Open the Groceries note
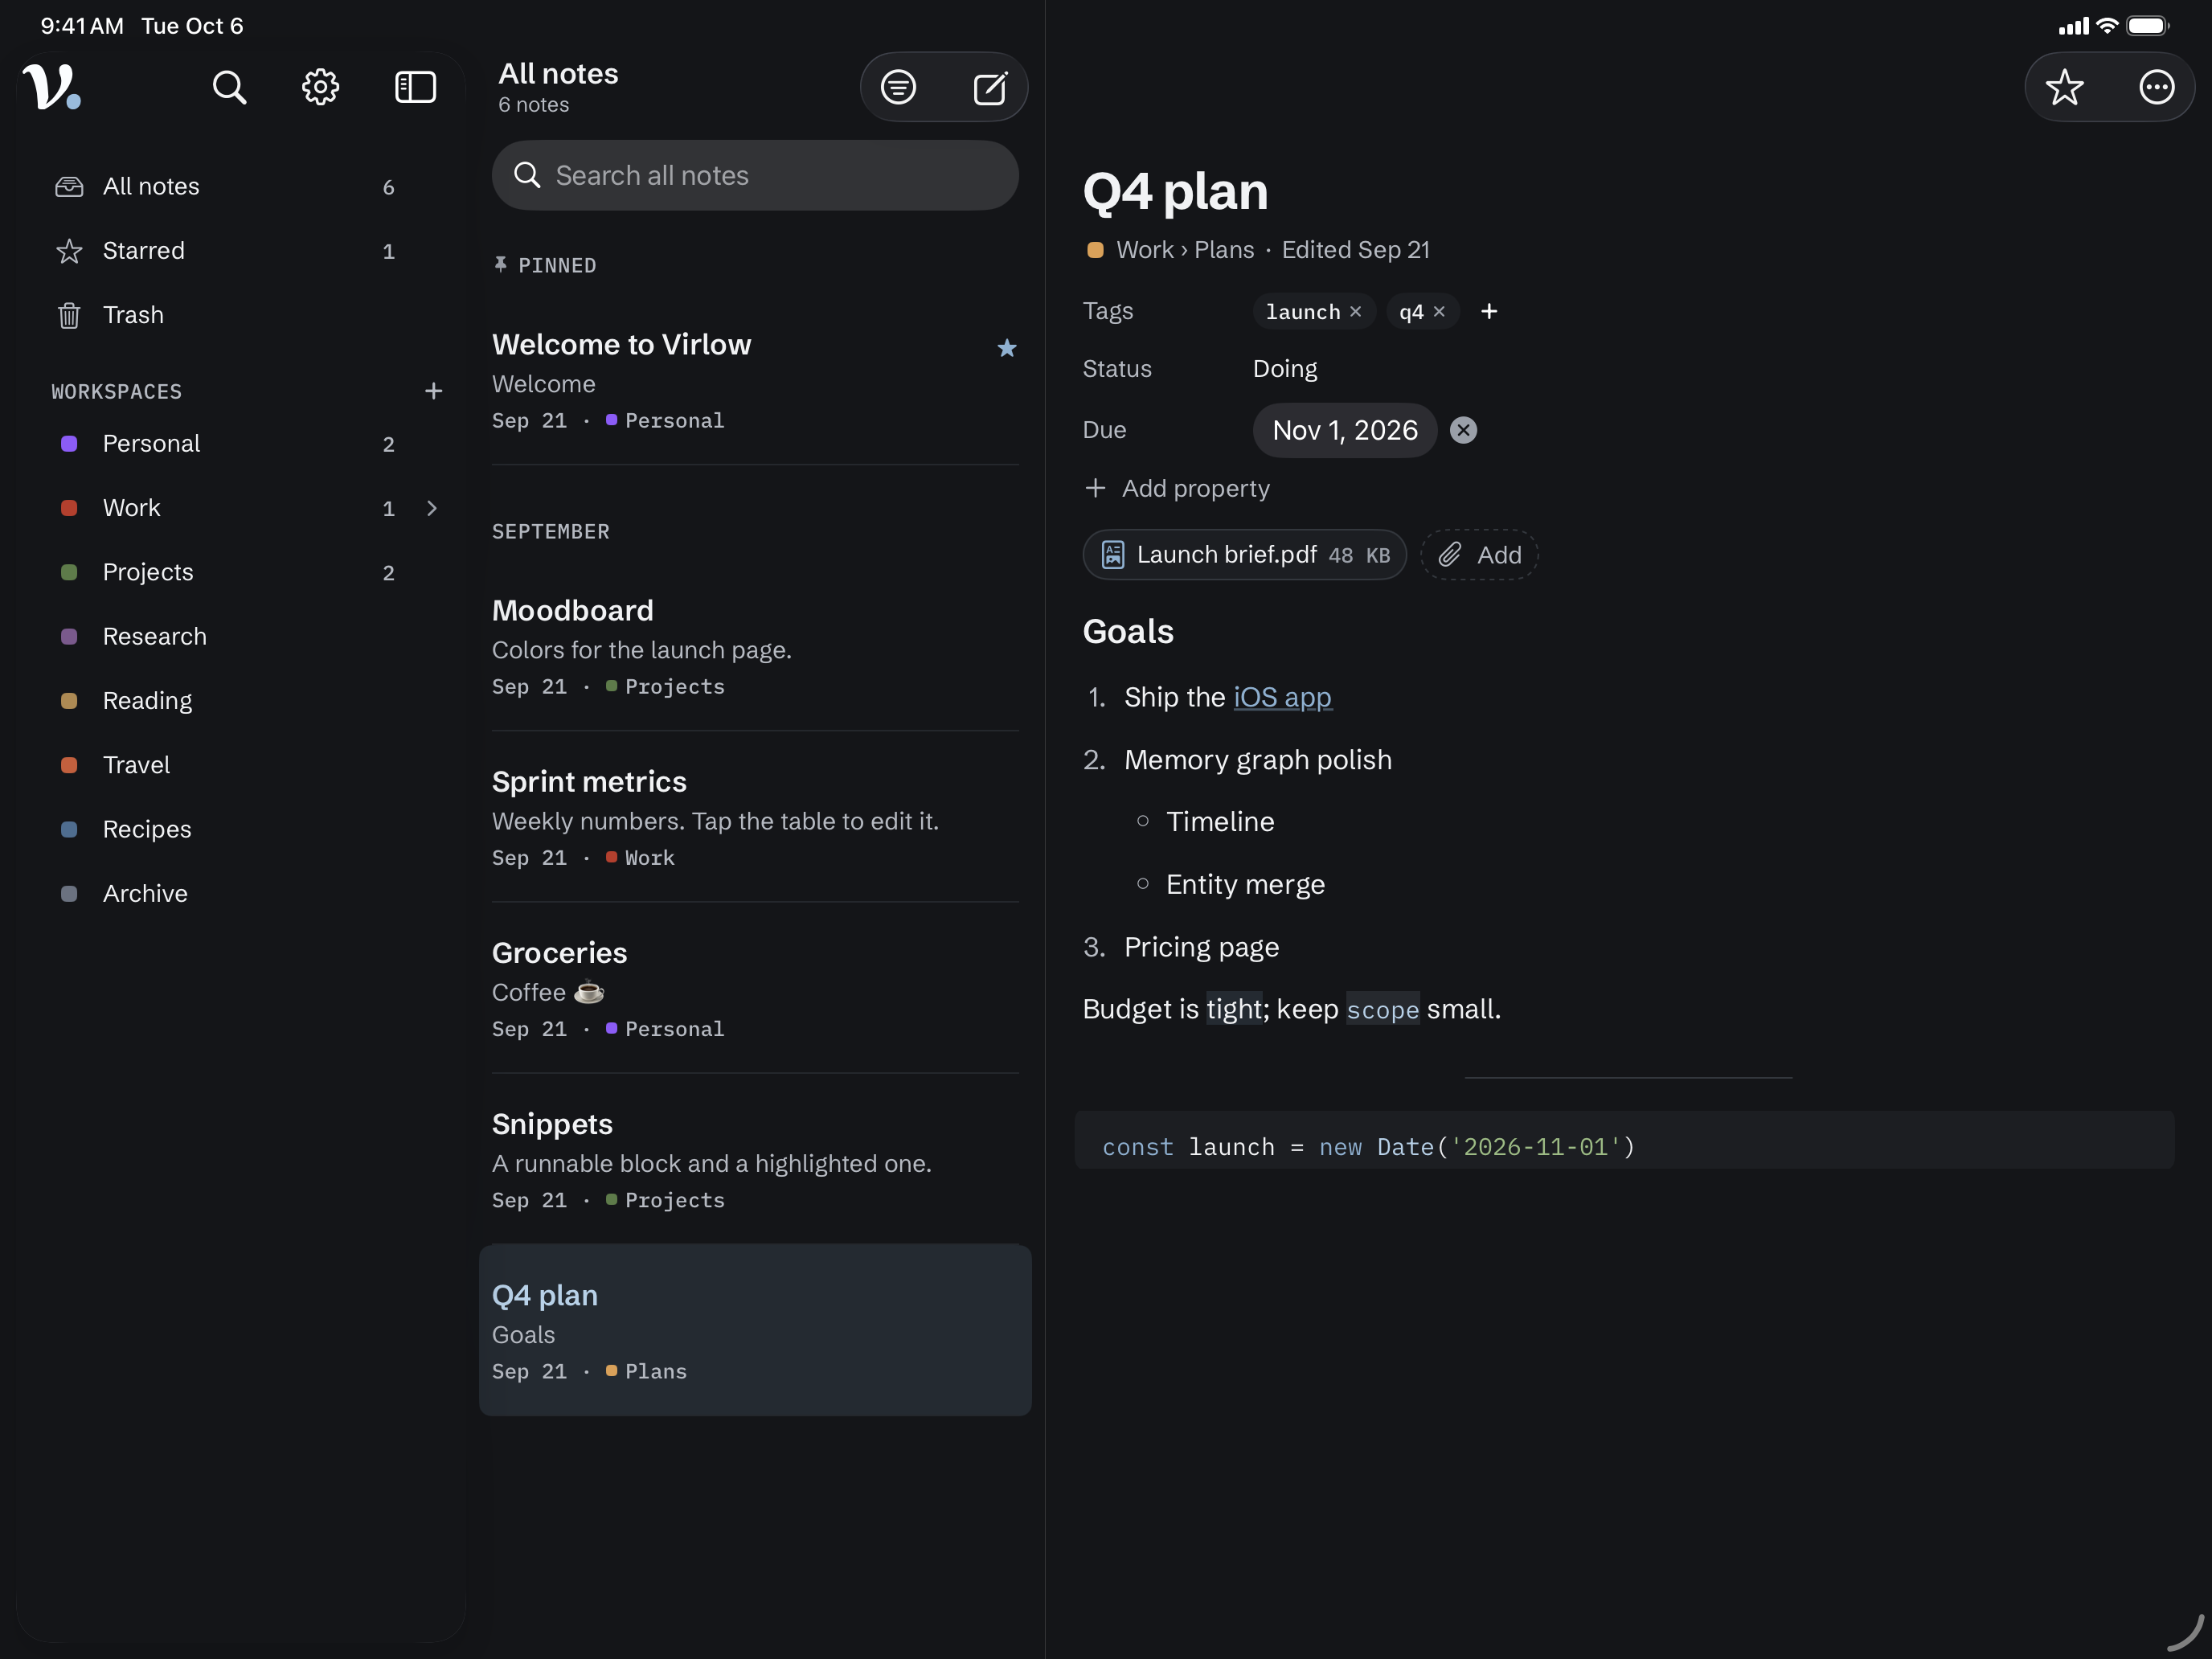 coord(755,988)
